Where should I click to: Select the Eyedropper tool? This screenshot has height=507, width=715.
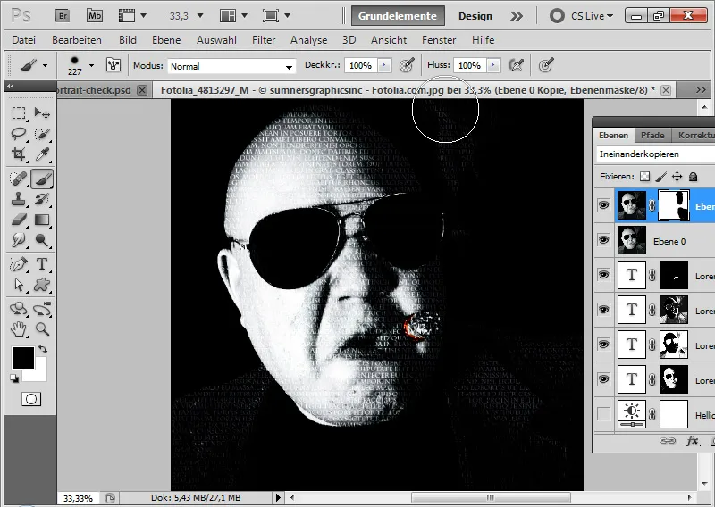coord(42,154)
